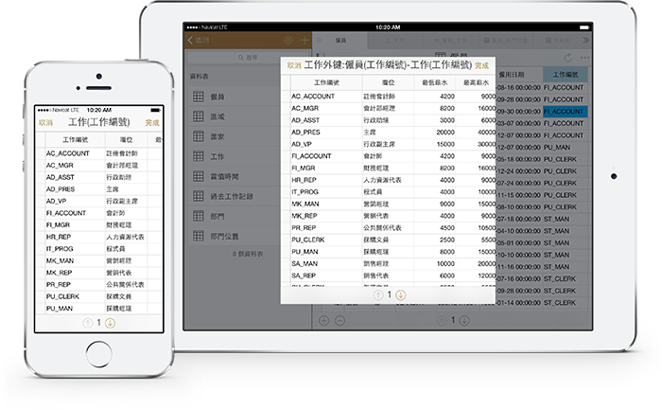Tap the next page down arrow on iPhone
Viewport: 662px width, 410px height.
click(x=110, y=323)
